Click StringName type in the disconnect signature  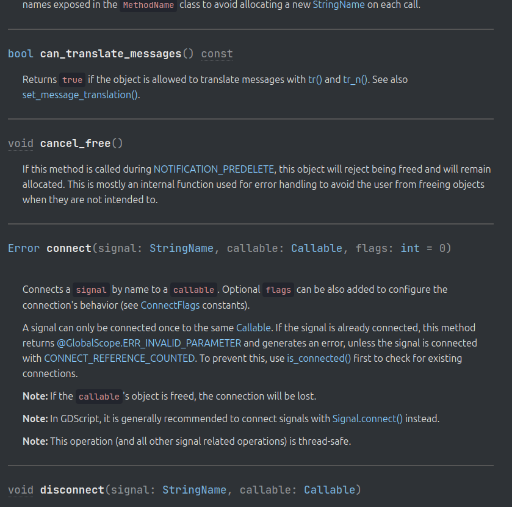[194, 490]
